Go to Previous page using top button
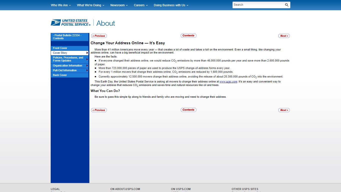 click(x=99, y=36)
